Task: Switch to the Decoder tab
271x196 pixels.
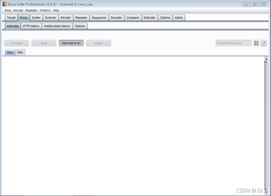Action: (x=116, y=18)
